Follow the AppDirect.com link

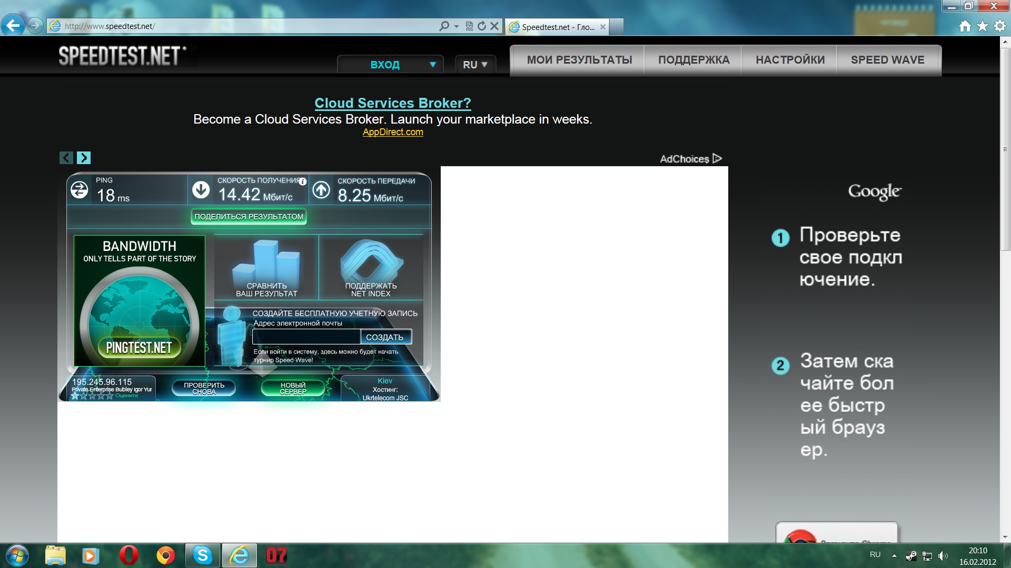click(393, 132)
